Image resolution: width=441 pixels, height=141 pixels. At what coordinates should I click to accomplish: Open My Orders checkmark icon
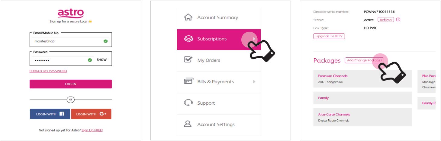[188, 60]
